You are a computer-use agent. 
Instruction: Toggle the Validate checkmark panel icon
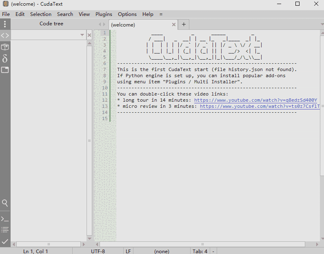point(5,241)
